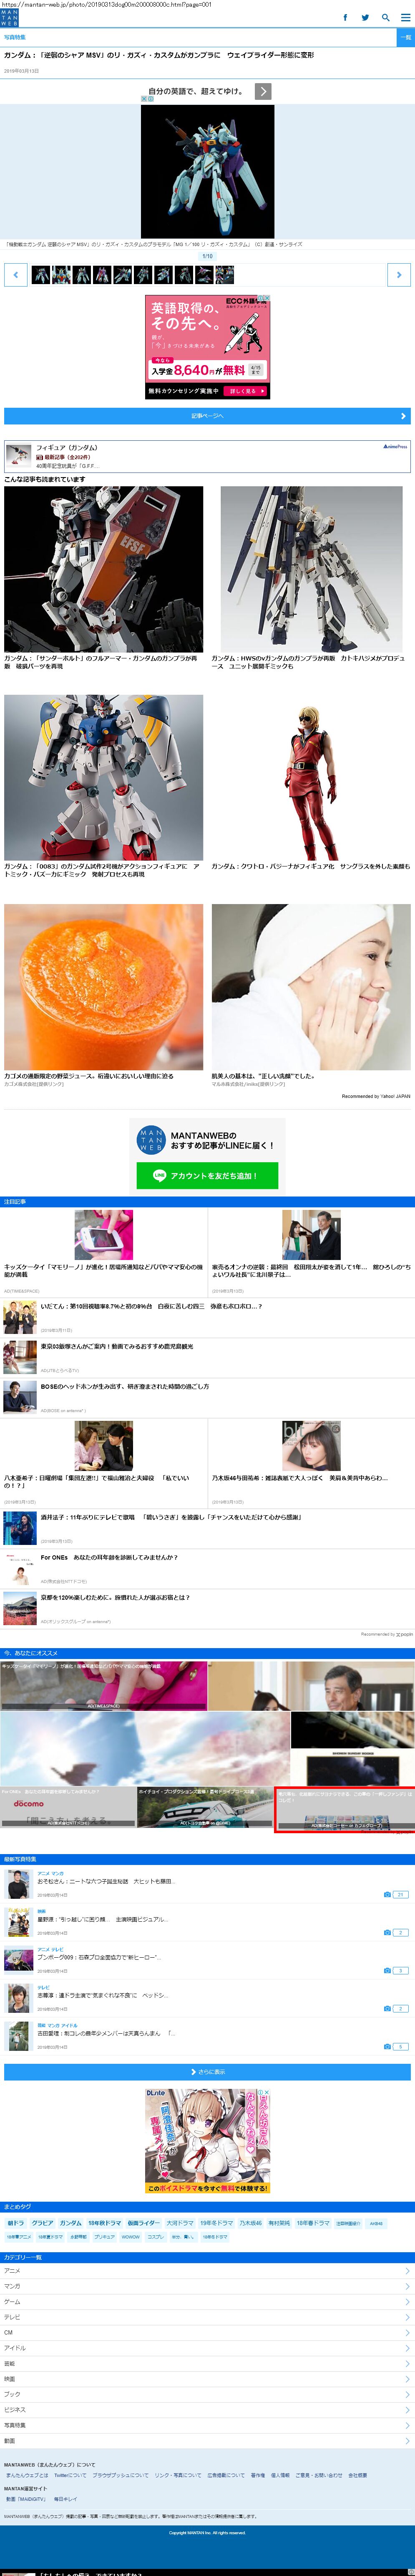Select the first thumbnail in the photo strip
415x2576 pixels.
[41, 274]
